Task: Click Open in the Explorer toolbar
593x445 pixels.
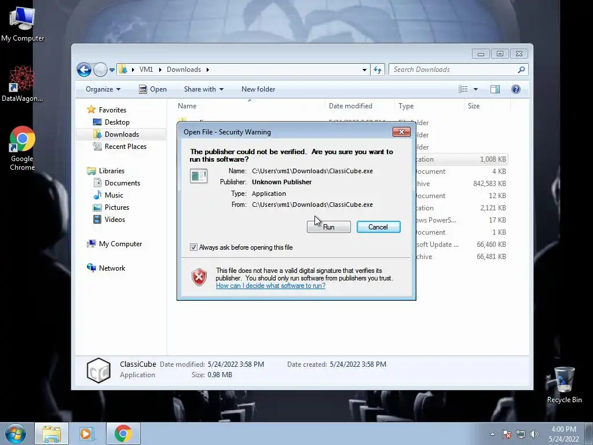Action: [x=153, y=89]
